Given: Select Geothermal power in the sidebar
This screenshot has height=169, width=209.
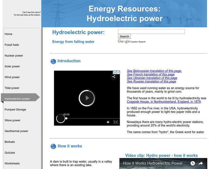Looking at the screenshot, I should point(16,131).
